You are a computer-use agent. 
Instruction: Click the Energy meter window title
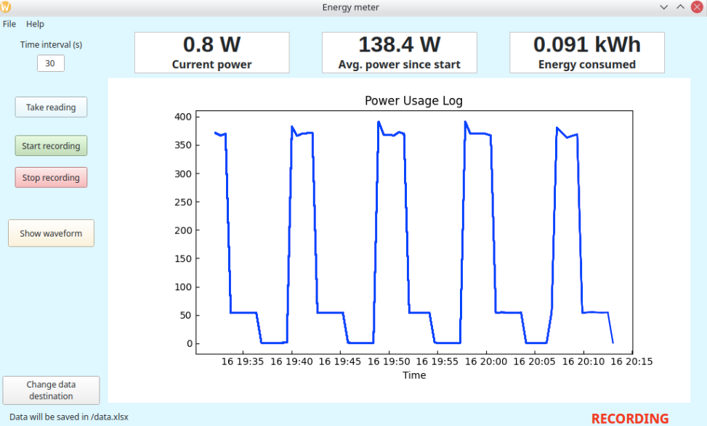351,7
